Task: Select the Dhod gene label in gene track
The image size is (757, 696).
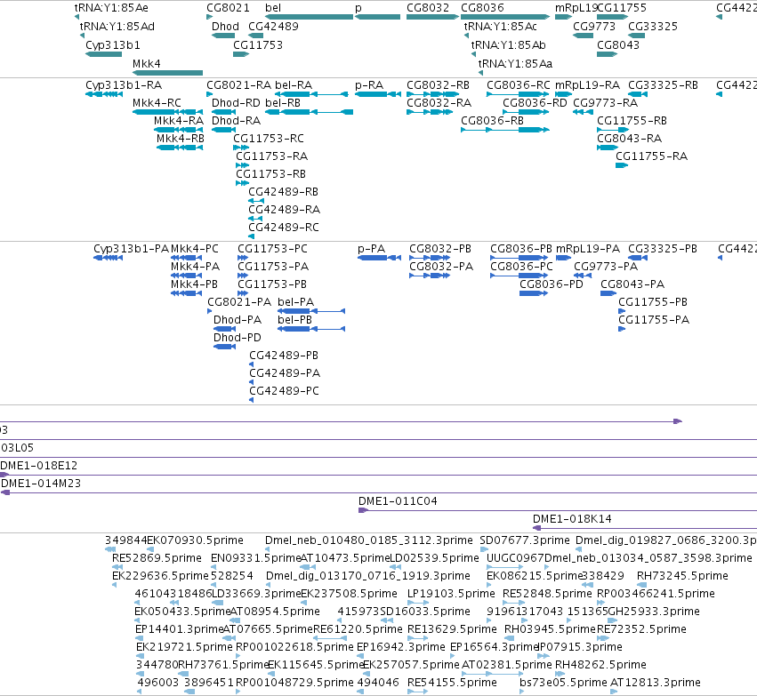Action: coord(225,27)
